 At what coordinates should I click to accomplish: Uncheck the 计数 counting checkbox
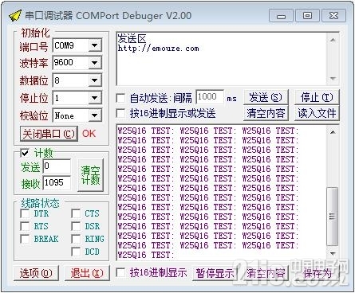click(x=26, y=153)
